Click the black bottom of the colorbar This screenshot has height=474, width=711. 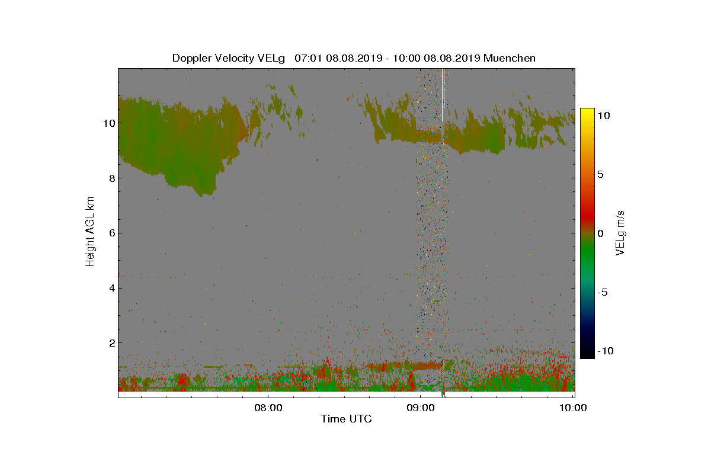587,353
